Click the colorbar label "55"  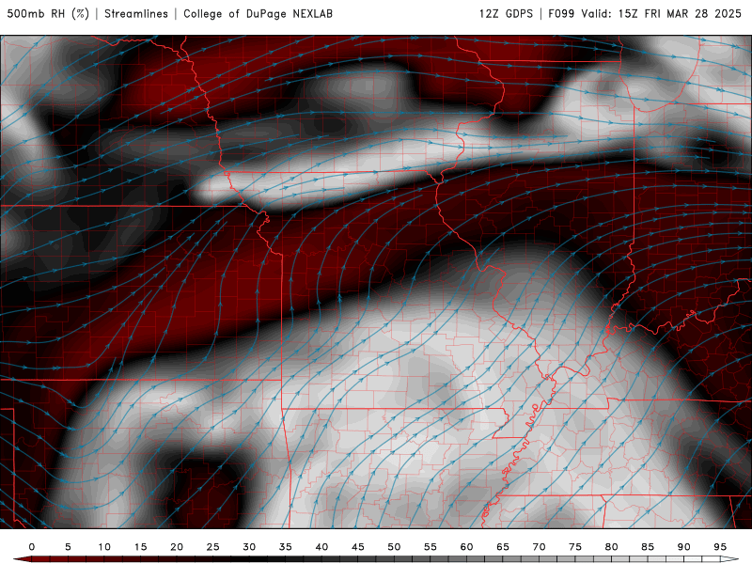pyautogui.click(x=431, y=547)
